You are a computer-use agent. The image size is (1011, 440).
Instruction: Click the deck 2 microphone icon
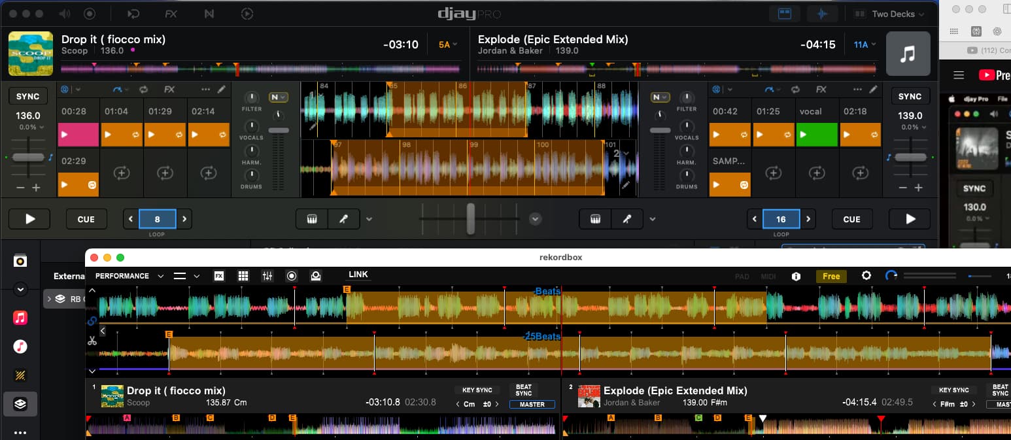tap(626, 219)
